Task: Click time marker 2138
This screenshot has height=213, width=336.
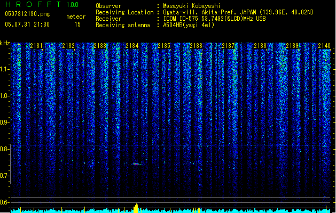Action: (x=260, y=46)
